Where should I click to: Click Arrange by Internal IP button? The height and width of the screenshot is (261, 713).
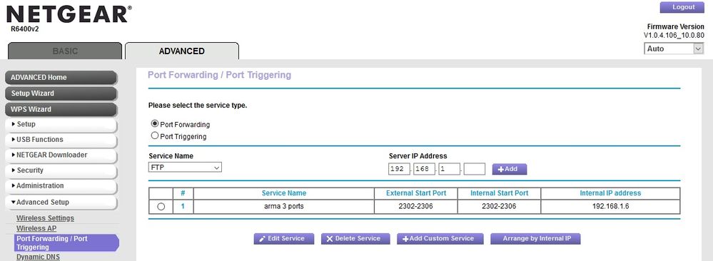point(535,239)
